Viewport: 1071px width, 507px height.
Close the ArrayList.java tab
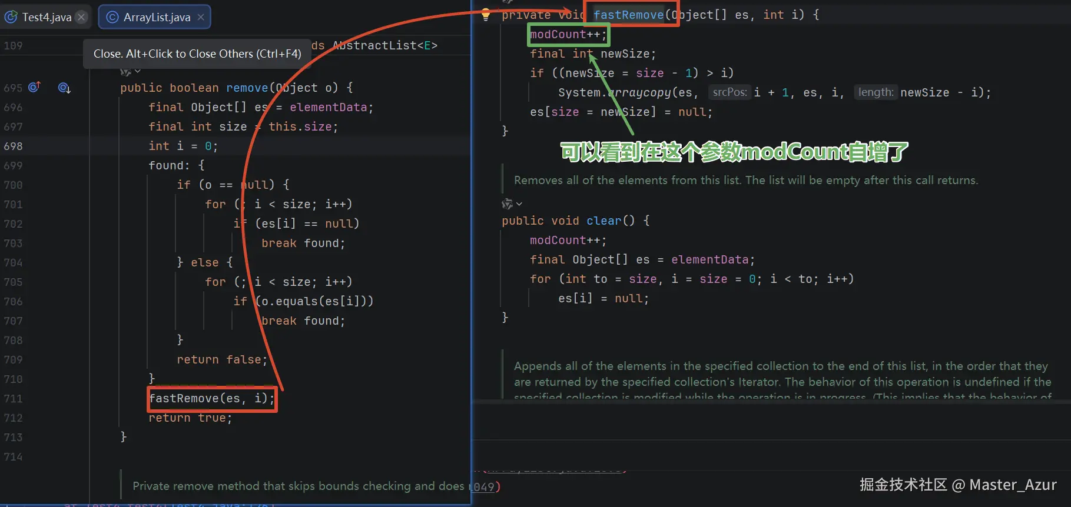201,17
